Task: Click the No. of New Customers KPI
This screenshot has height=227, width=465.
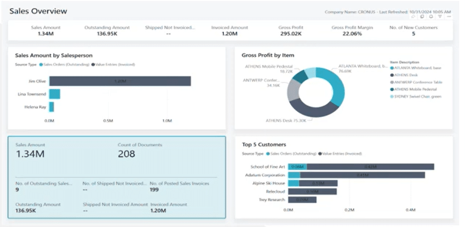Action: (x=413, y=31)
